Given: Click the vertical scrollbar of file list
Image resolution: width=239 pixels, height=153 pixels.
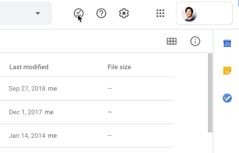Looking at the screenshot, I should [210, 93].
